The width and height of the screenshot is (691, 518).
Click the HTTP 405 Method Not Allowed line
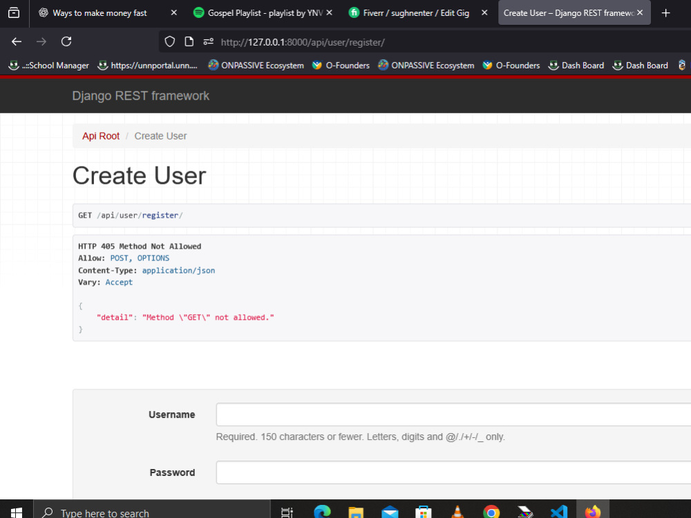140,247
